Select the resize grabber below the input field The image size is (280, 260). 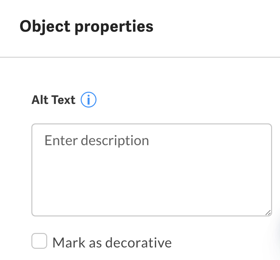[x=268, y=213]
